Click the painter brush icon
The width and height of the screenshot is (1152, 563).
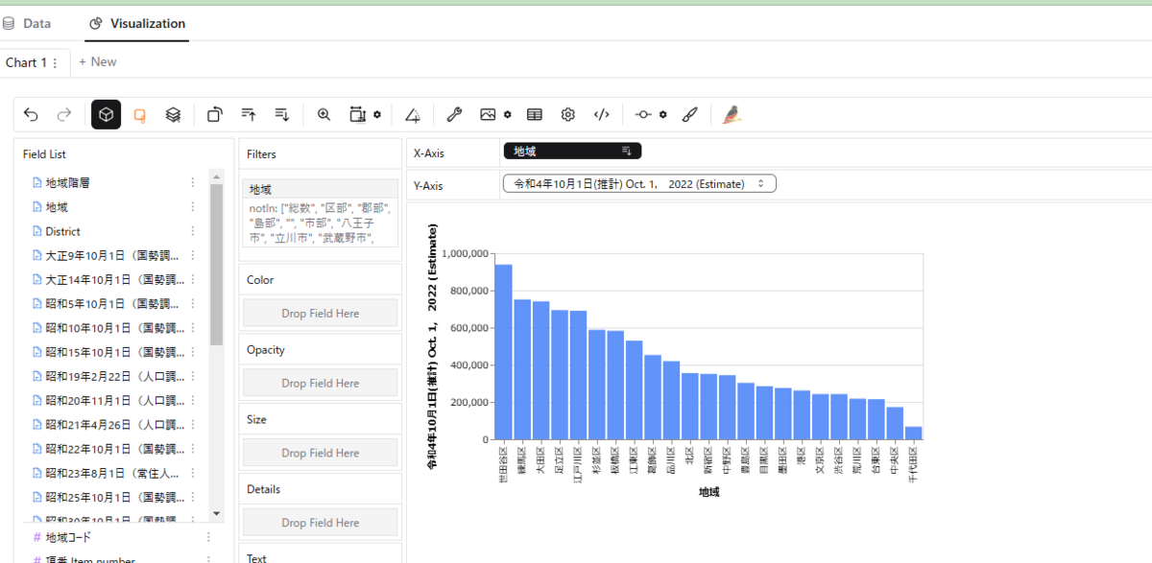click(x=689, y=115)
